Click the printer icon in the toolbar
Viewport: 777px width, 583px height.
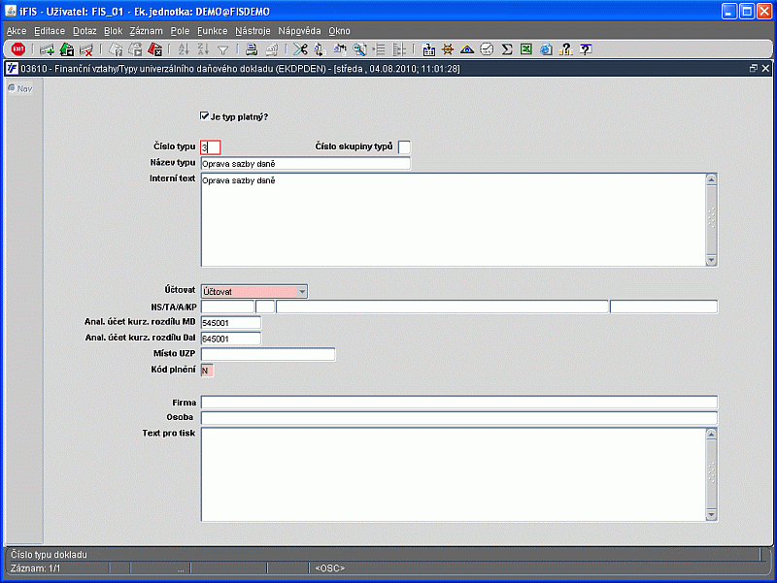[252, 49]
